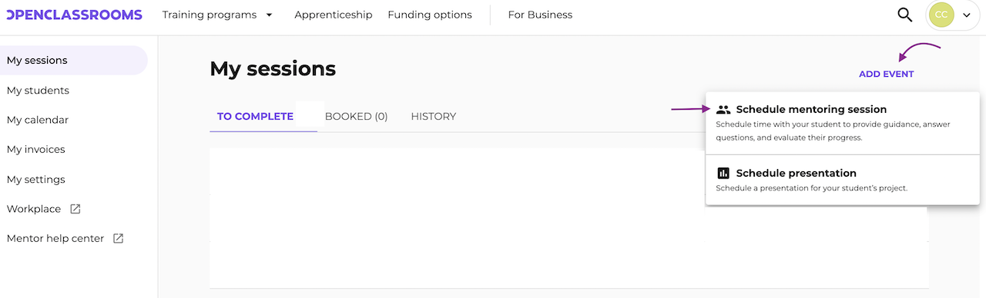The image size is (986, 298).
Task: Click the Workplace external link icon
Action: pyautogui.click(x=75, y=209)
